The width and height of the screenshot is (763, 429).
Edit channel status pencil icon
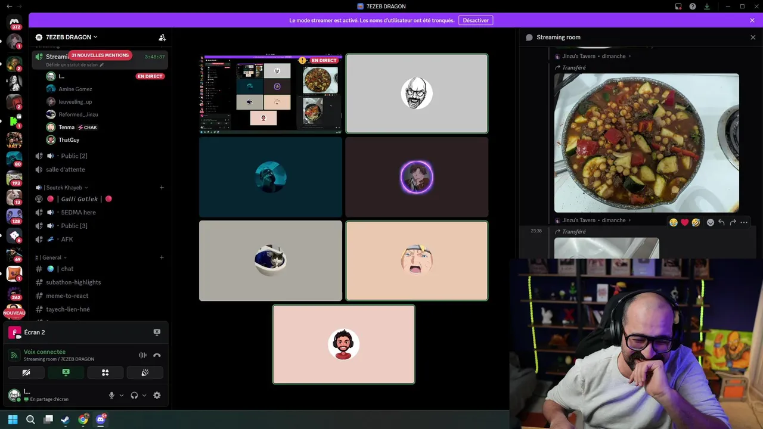(102, 65)
